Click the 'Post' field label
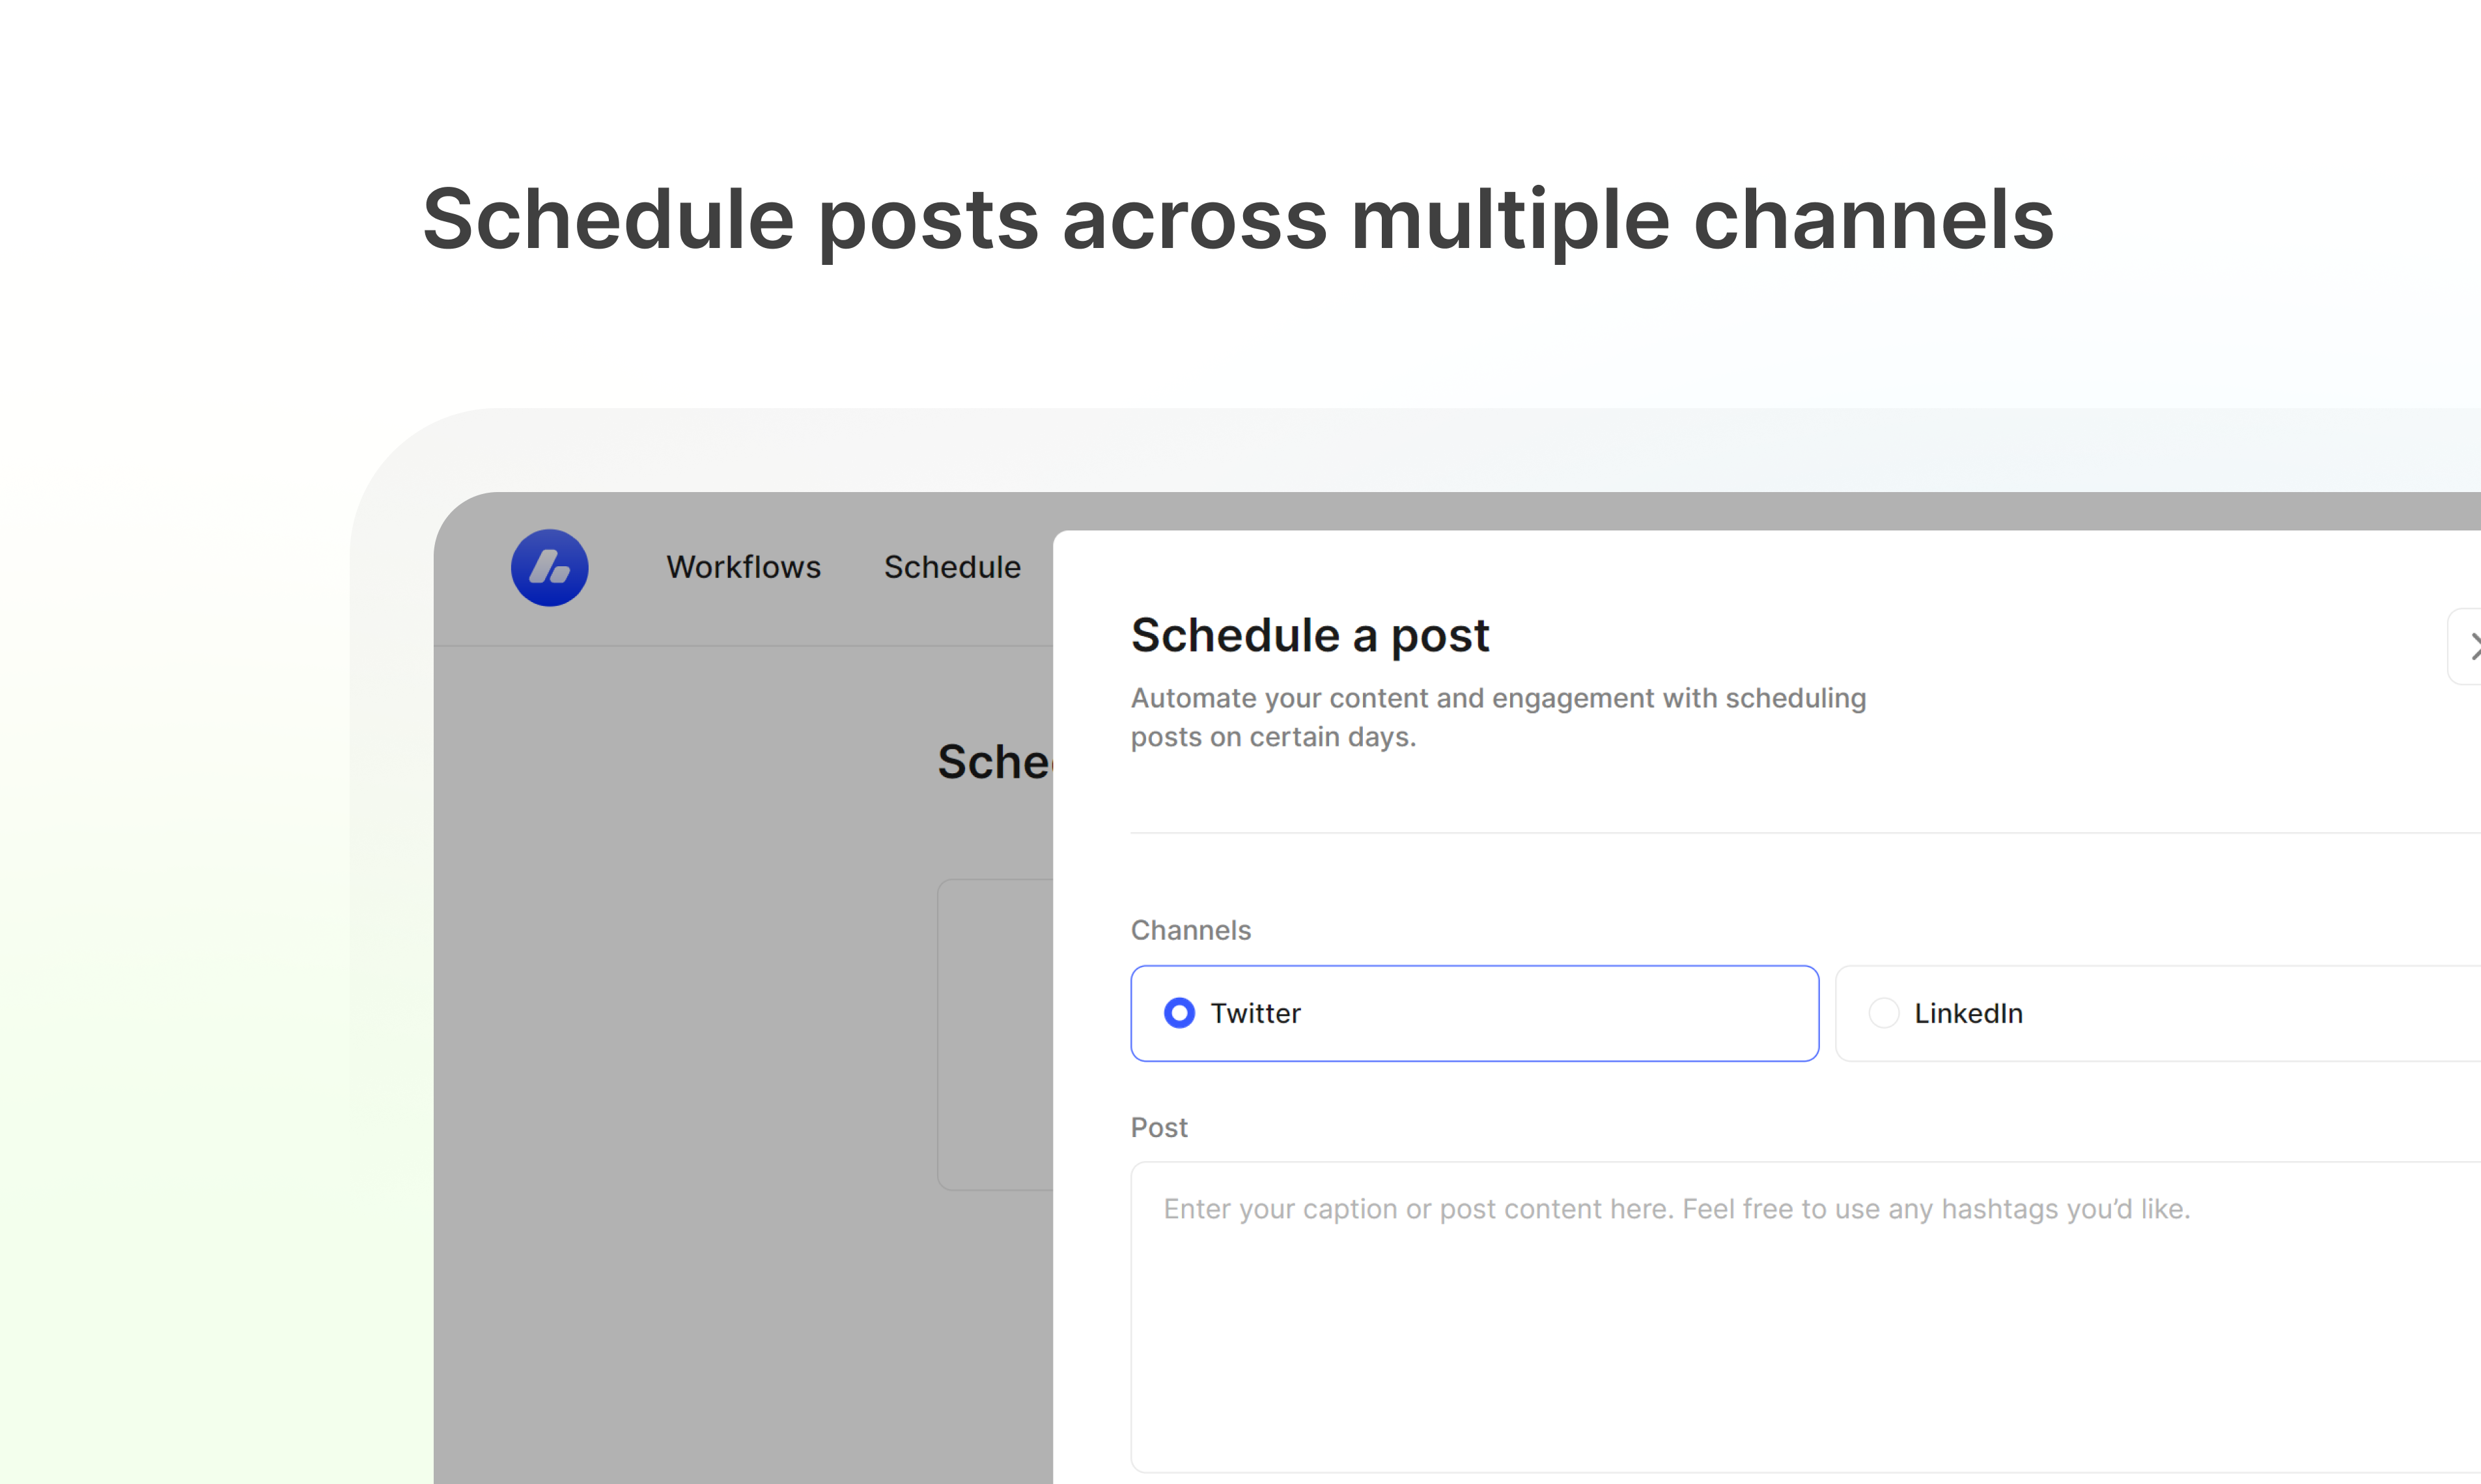The image size is (2481, 1484). point(1158,1127)
